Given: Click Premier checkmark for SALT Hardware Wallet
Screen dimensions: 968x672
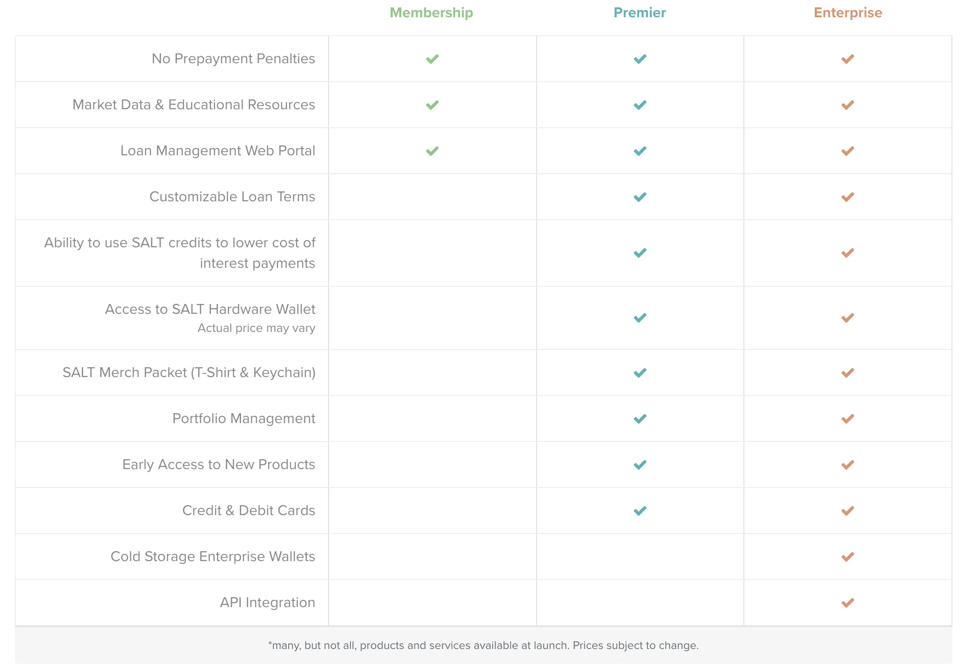Looking at the screenshot, I should 640,318.
